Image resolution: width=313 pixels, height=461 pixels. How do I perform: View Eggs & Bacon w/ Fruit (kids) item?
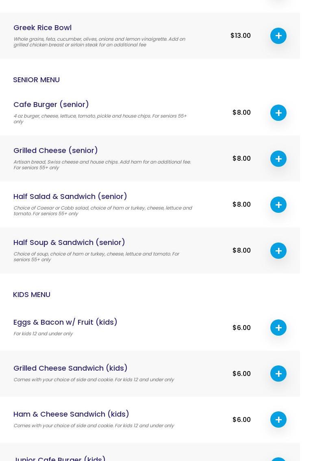click(x=65, y=322)
